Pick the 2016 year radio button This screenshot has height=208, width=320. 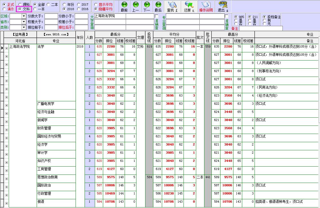79,9
